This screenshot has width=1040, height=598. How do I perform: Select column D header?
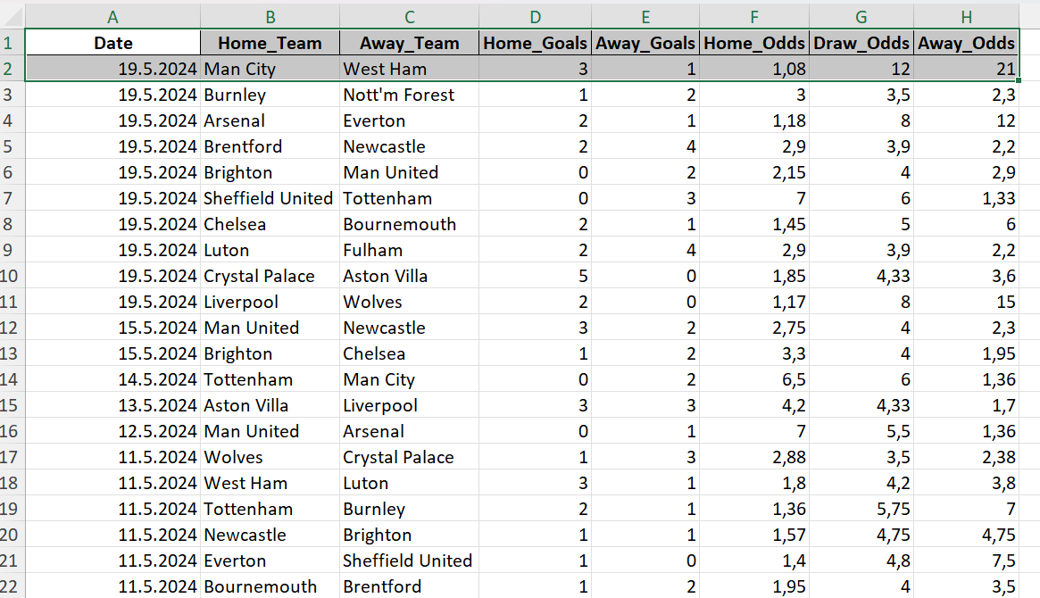pyautogui.click(x=535, y=16)
